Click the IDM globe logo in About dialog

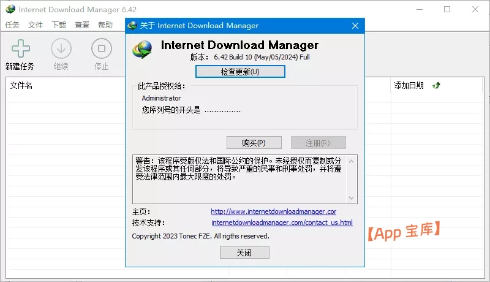(142, 50)
